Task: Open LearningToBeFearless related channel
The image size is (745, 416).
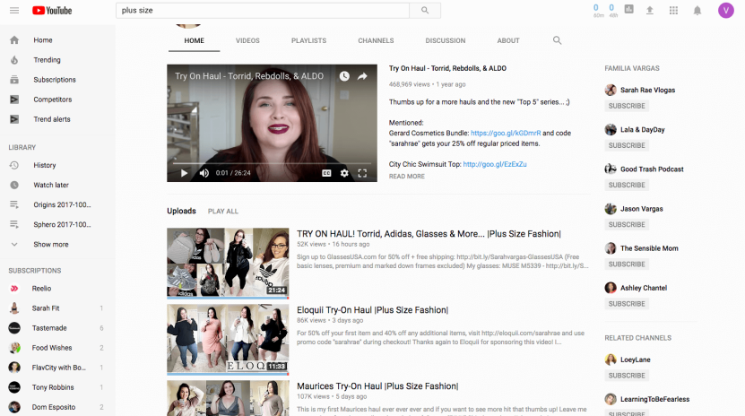Action: [654, 399]
